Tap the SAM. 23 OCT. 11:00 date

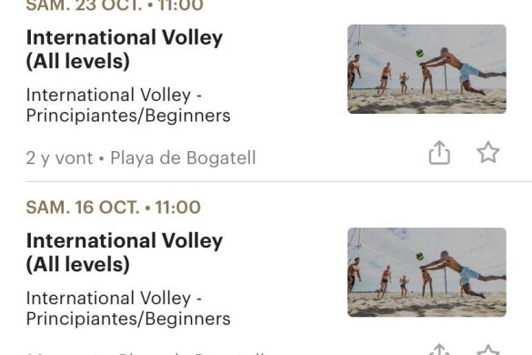coord(115,5)
